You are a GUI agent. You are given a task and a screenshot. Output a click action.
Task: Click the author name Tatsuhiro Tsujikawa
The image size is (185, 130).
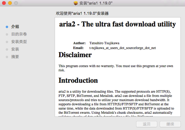coord(104,43)
